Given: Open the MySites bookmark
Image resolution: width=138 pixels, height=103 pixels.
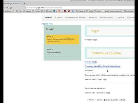Looking at the screenshot, I should click(7, 11).
